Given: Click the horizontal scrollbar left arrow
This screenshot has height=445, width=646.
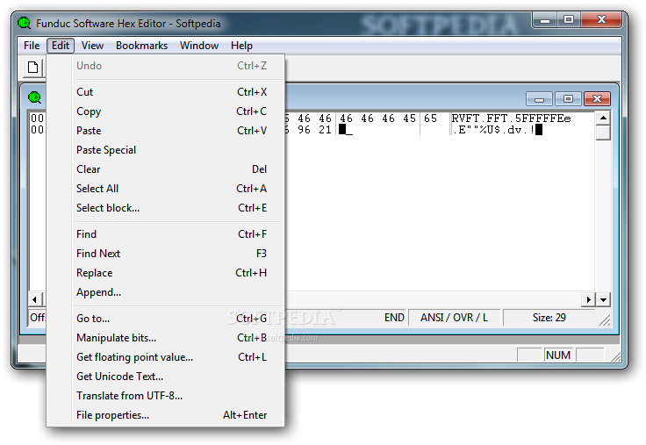Looking at the screenshot, I should 34,299.
